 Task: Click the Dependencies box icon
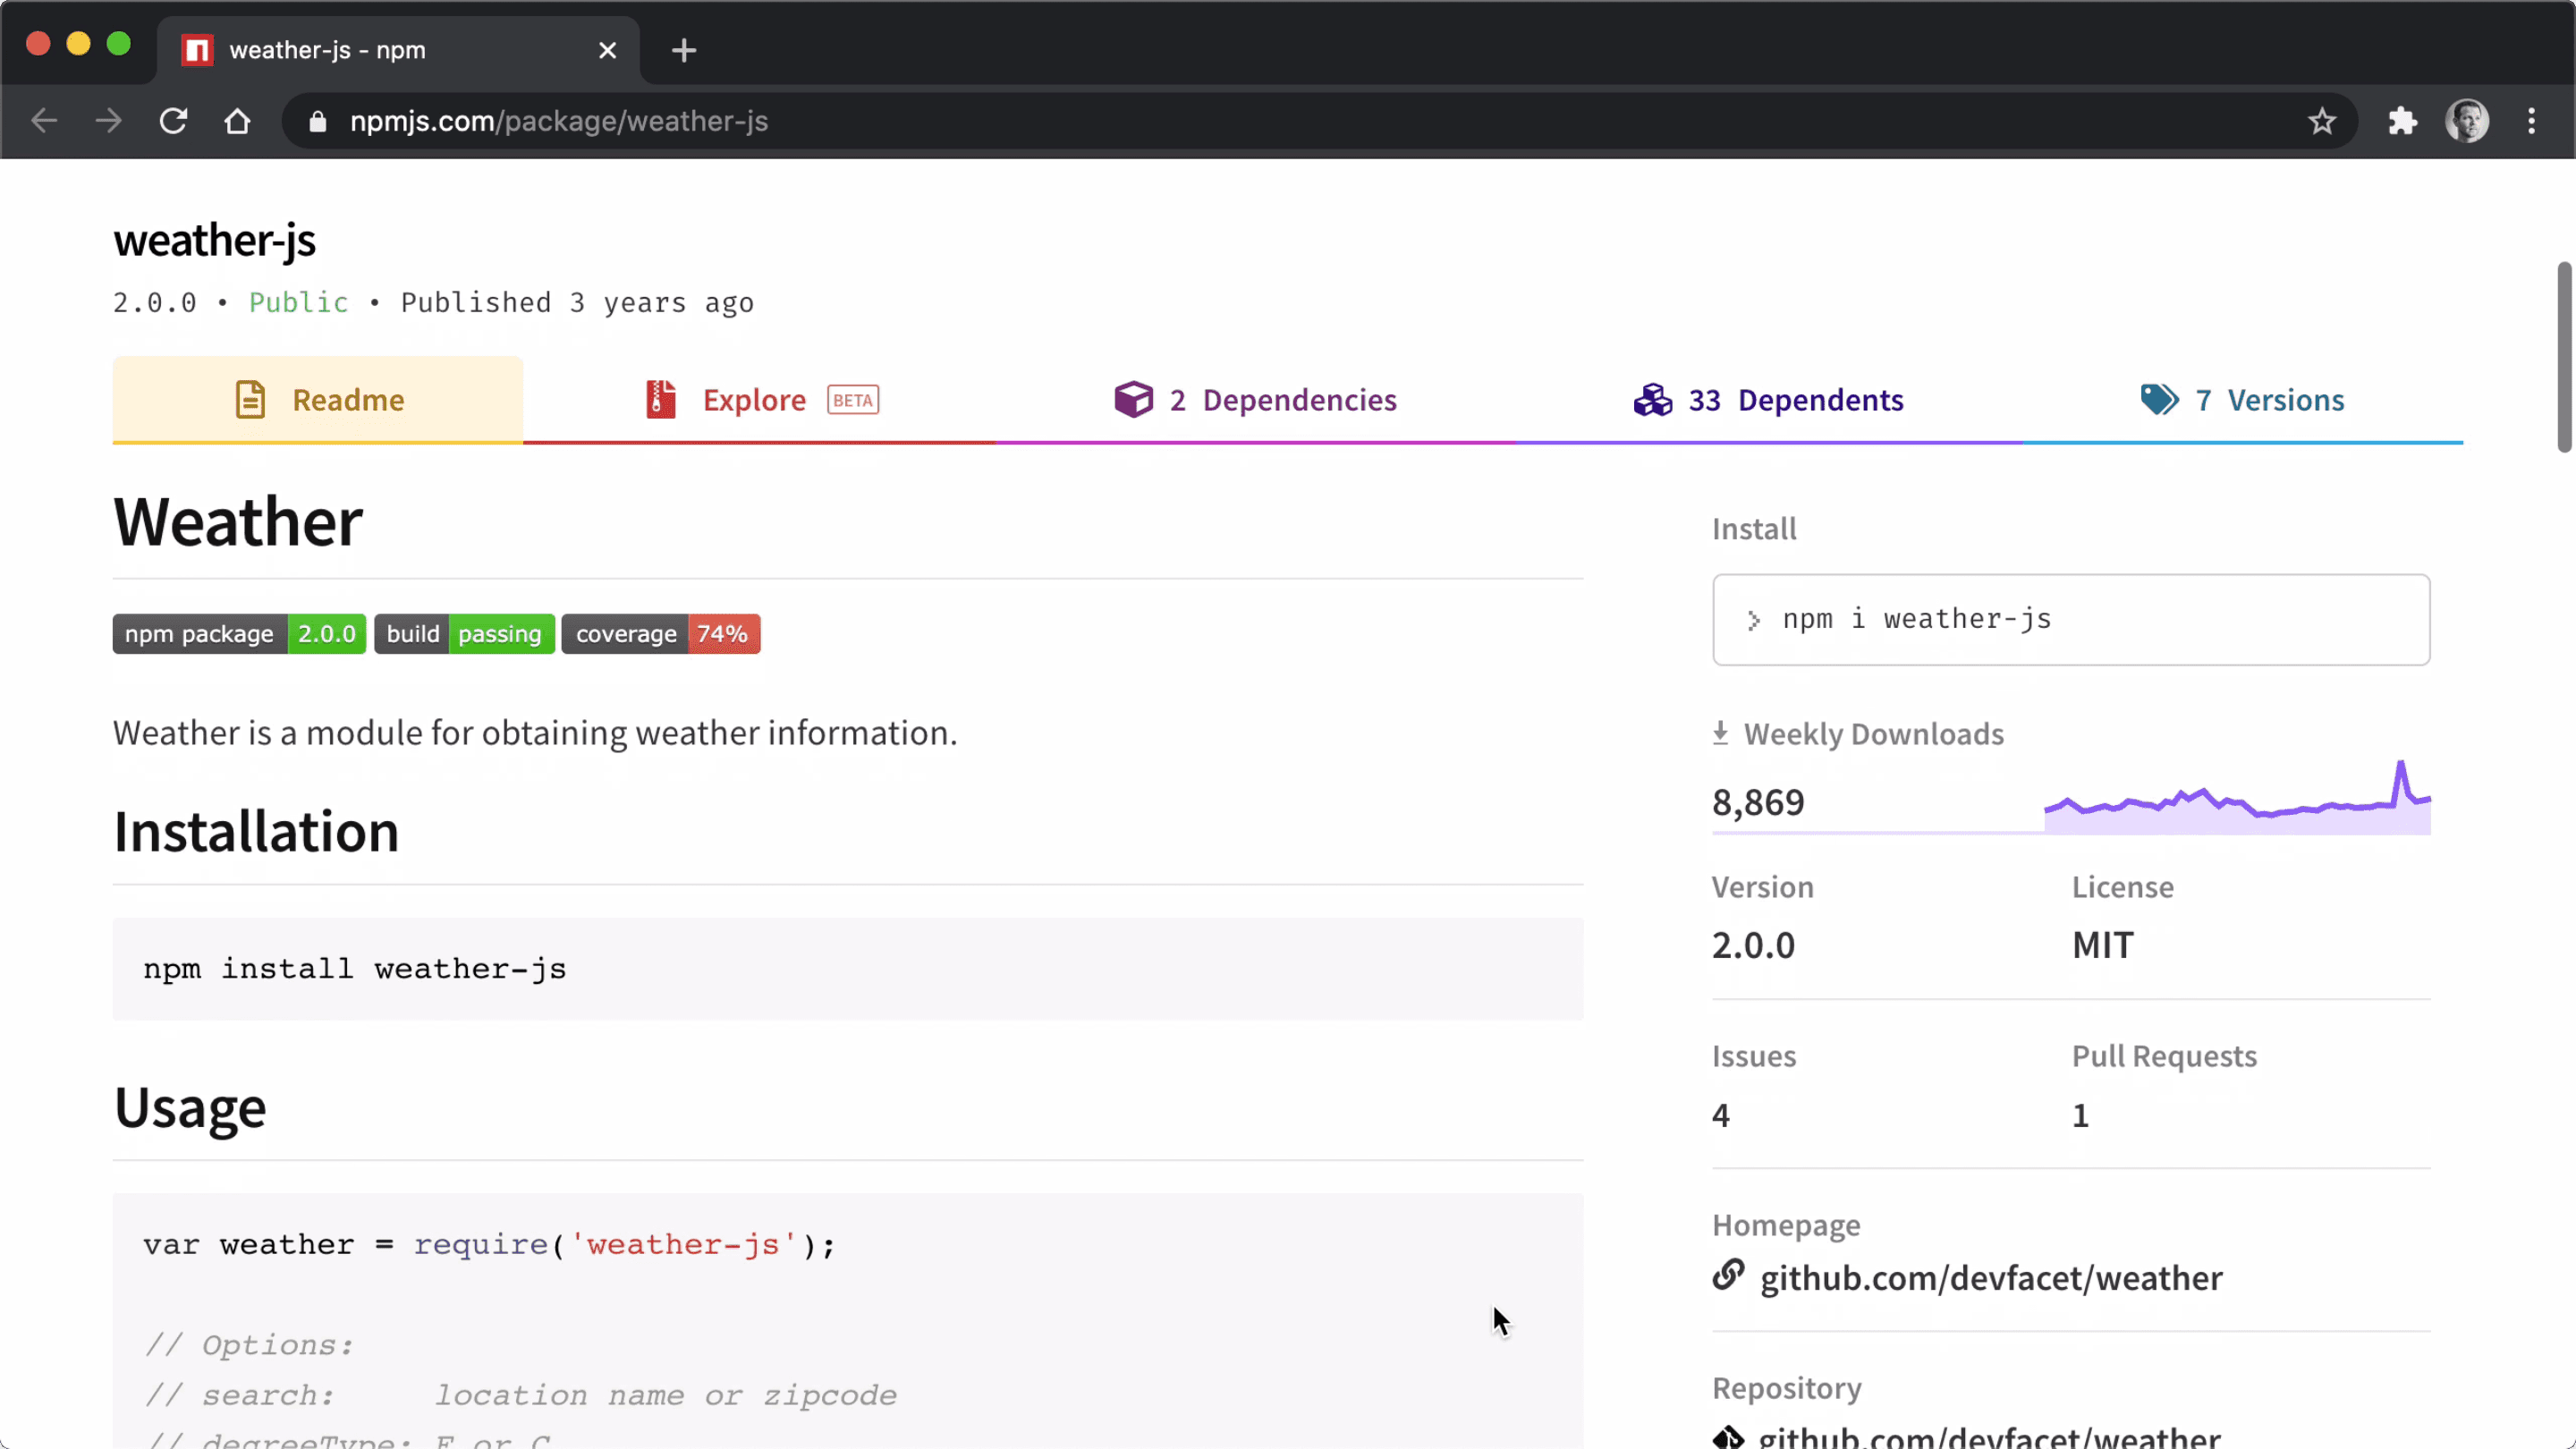(1133, 400)
